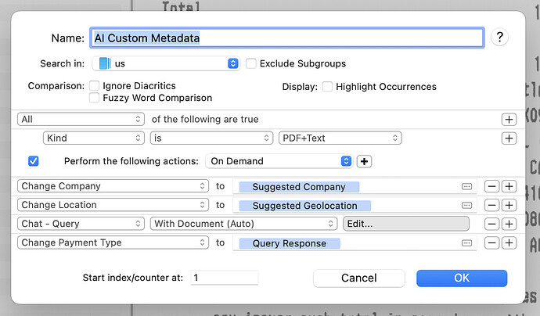Open the With Document (Auto) dropdown
540x316 pixels.
click(243, 224)
